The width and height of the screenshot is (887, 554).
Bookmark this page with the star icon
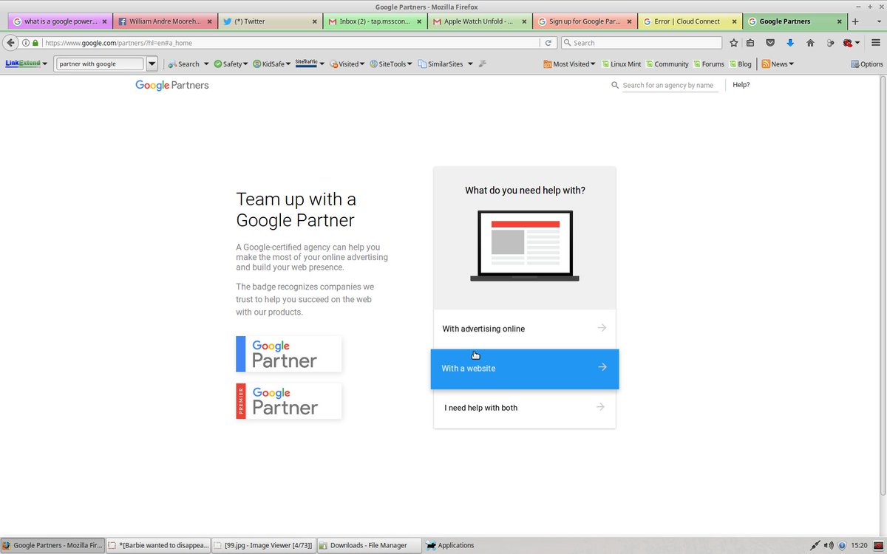734,43
